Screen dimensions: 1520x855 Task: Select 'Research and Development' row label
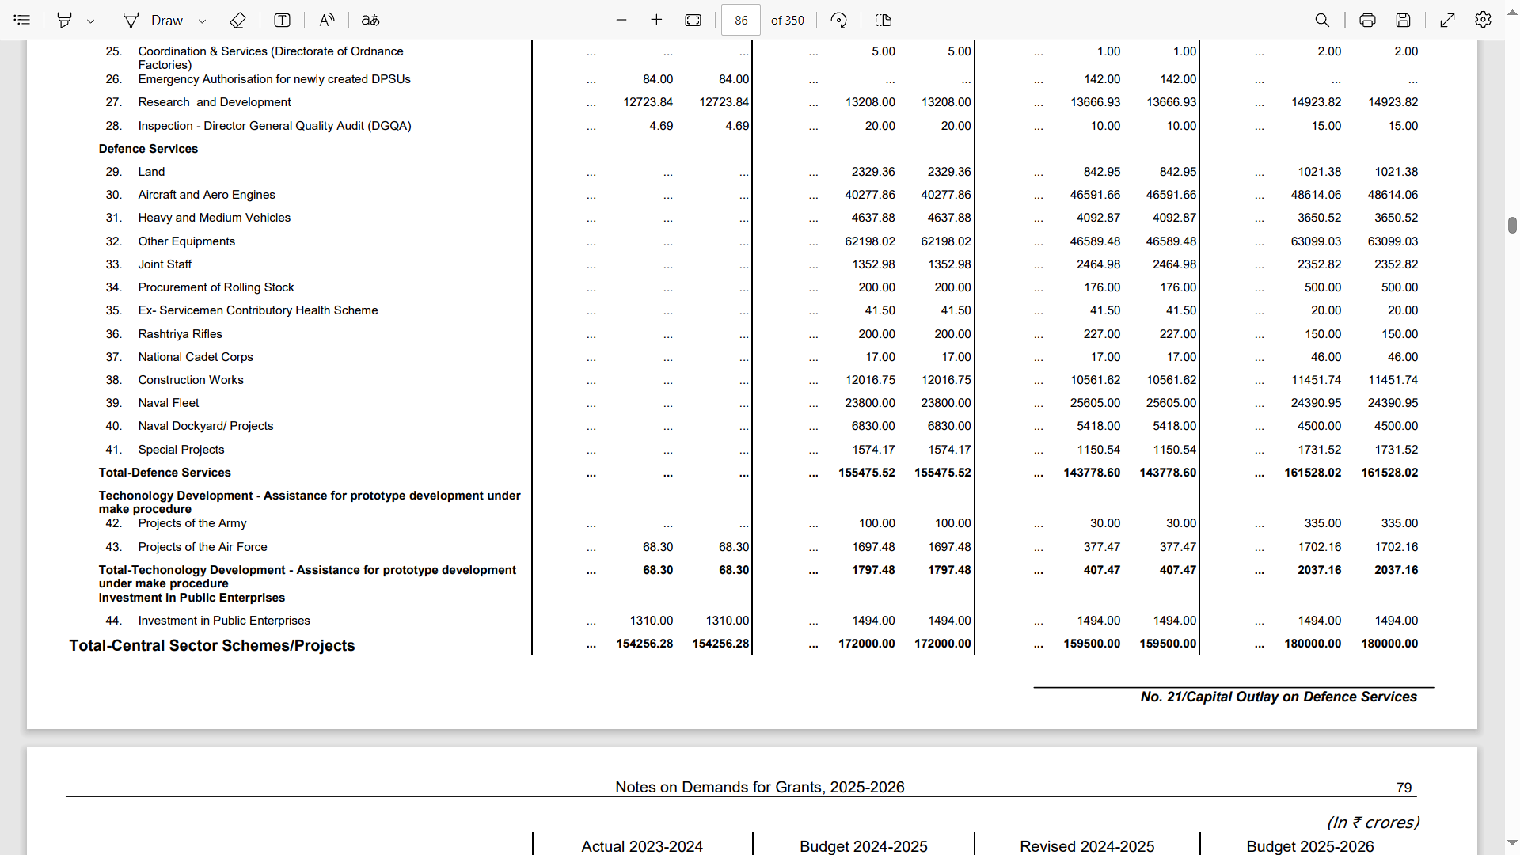215,102
